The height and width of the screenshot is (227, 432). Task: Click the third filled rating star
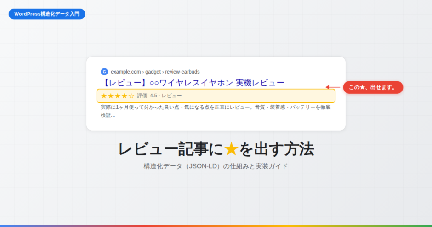(118, 96)
